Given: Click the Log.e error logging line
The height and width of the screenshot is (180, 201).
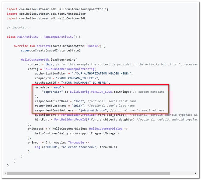Looking at the screenshot, I should click(75, 147).
